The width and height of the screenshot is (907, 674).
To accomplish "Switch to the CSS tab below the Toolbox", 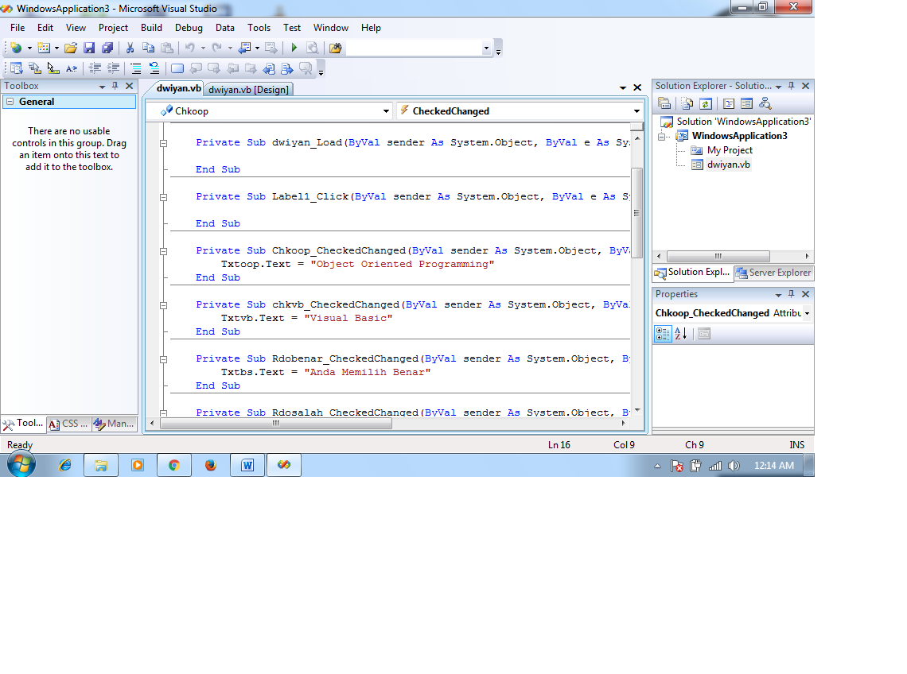I will (69, 424).
